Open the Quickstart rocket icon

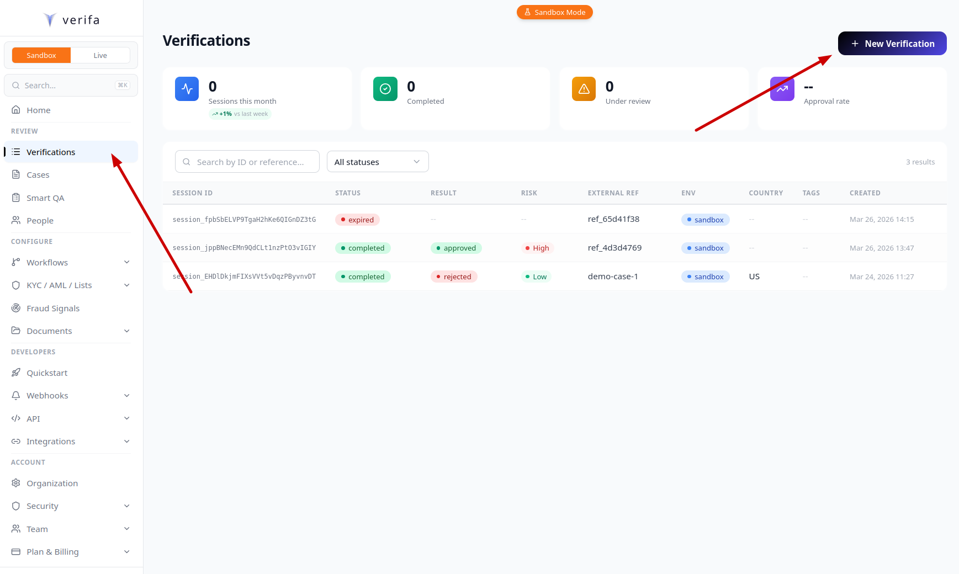[x=17, y=373]
